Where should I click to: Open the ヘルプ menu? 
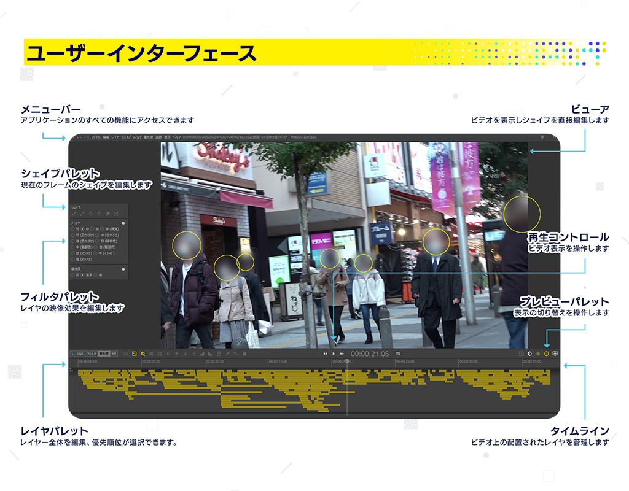pos(177,137)
